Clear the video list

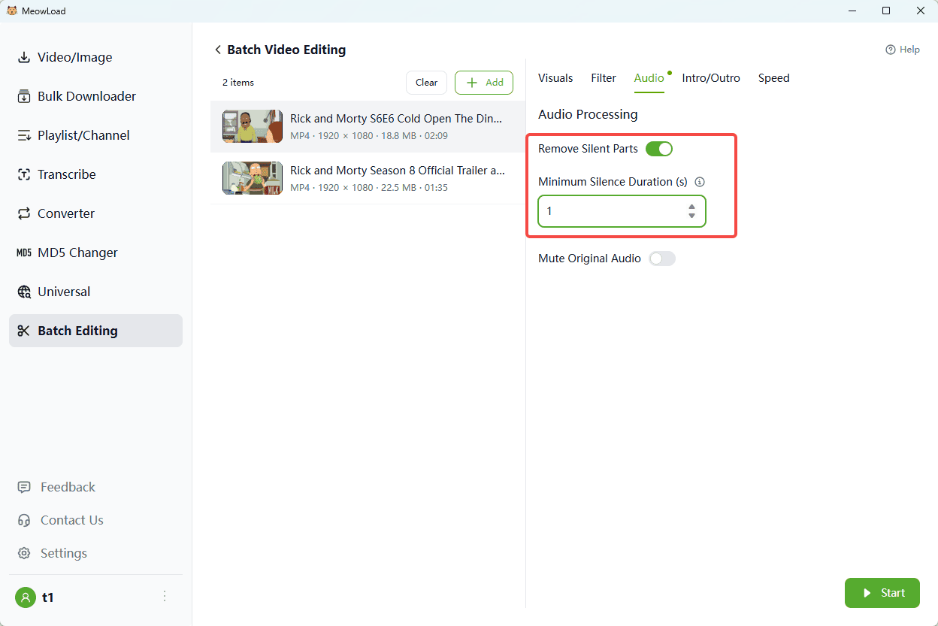click(426, 83)
